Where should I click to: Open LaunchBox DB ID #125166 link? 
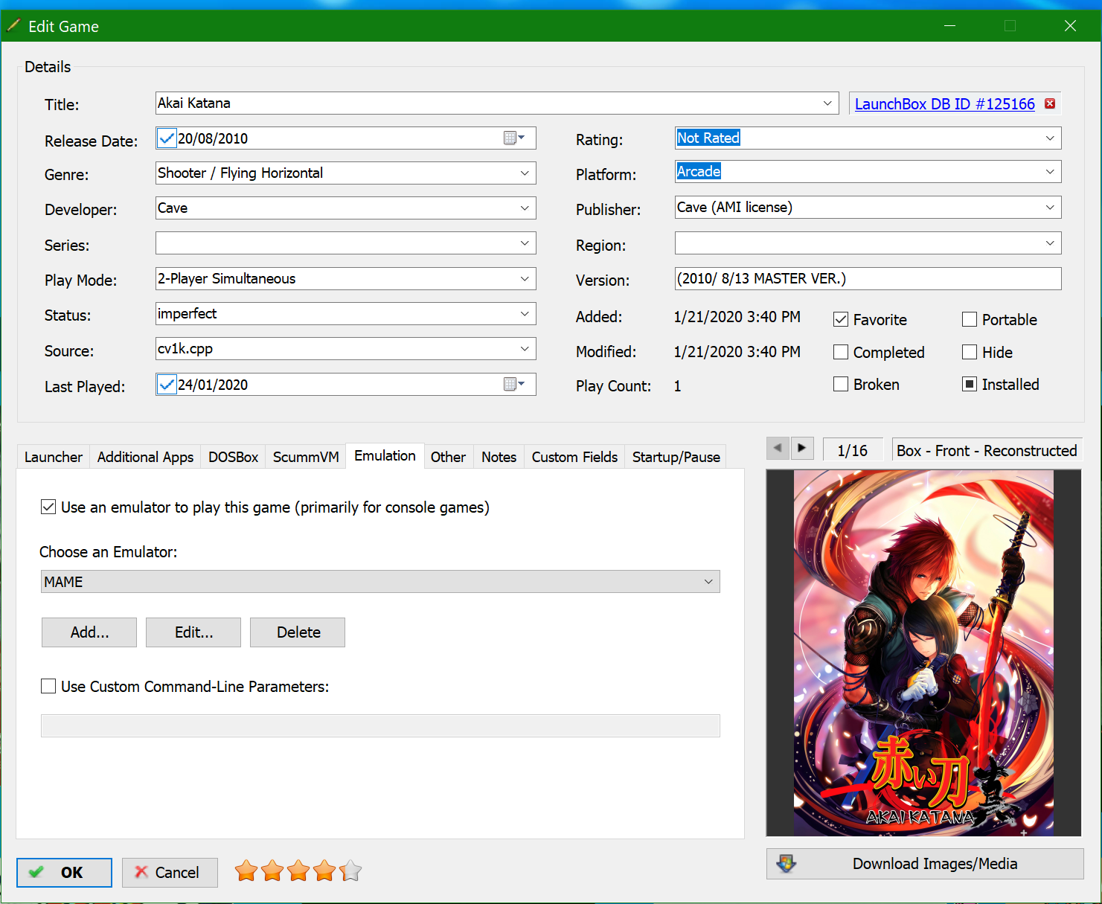pyautogui.click(x=944, y=104)
